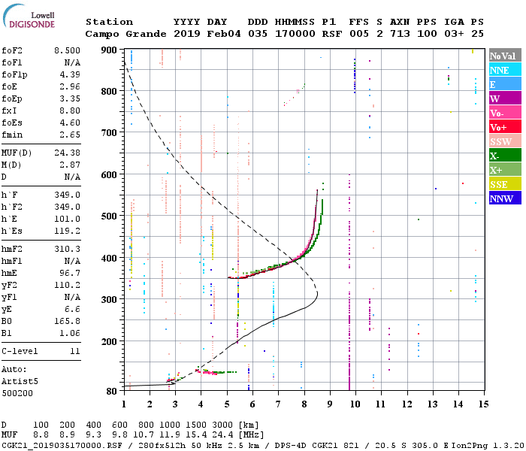Select the E direction legend swatch

tap(505, 84)
